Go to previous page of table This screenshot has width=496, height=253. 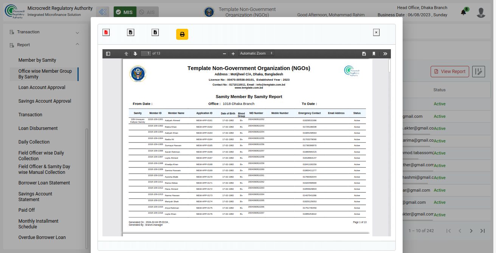[x=460, y=231]
